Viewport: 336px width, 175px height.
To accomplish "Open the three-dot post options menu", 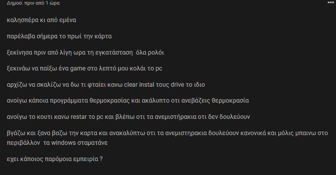I will point(331,2).
